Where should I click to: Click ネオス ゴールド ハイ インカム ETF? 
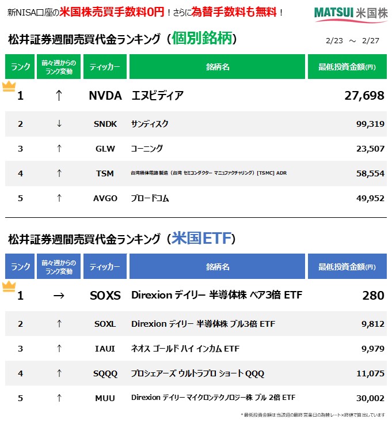point(185,349)
